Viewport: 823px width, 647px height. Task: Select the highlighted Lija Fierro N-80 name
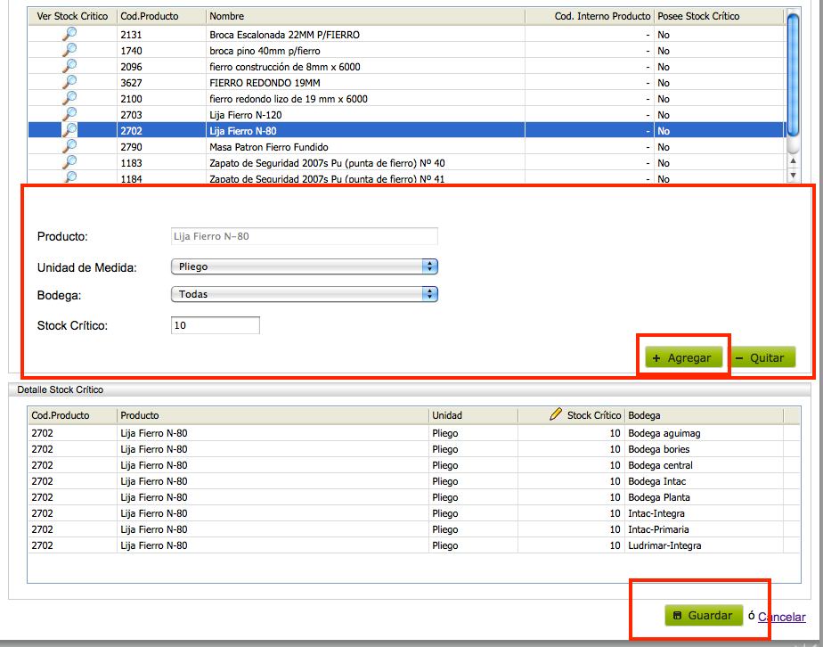(243, 131)
